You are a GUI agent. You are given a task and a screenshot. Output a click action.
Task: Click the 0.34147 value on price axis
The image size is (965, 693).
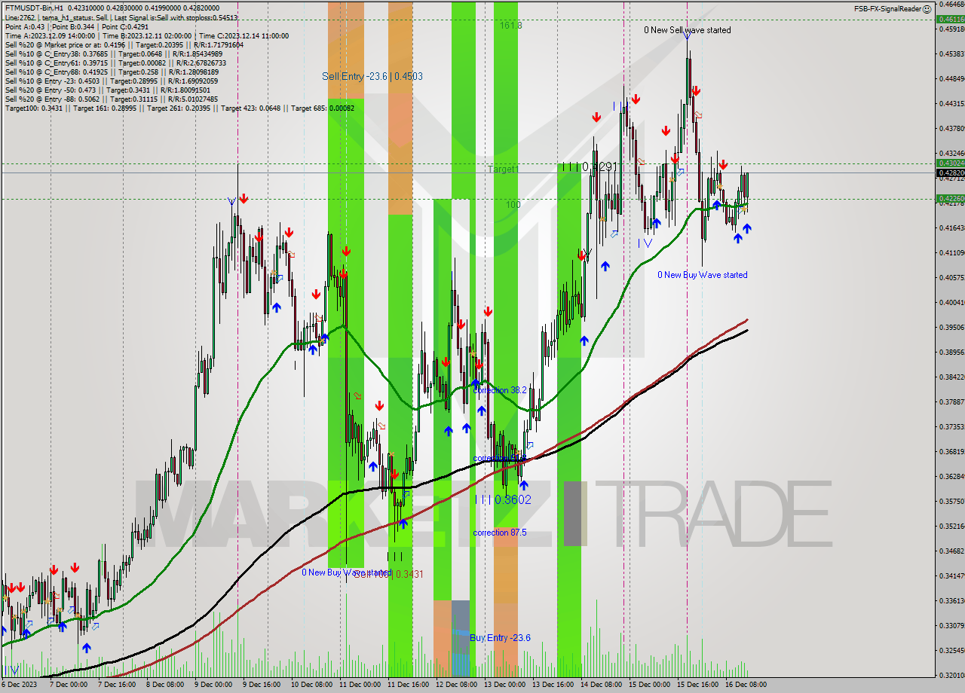951,575
